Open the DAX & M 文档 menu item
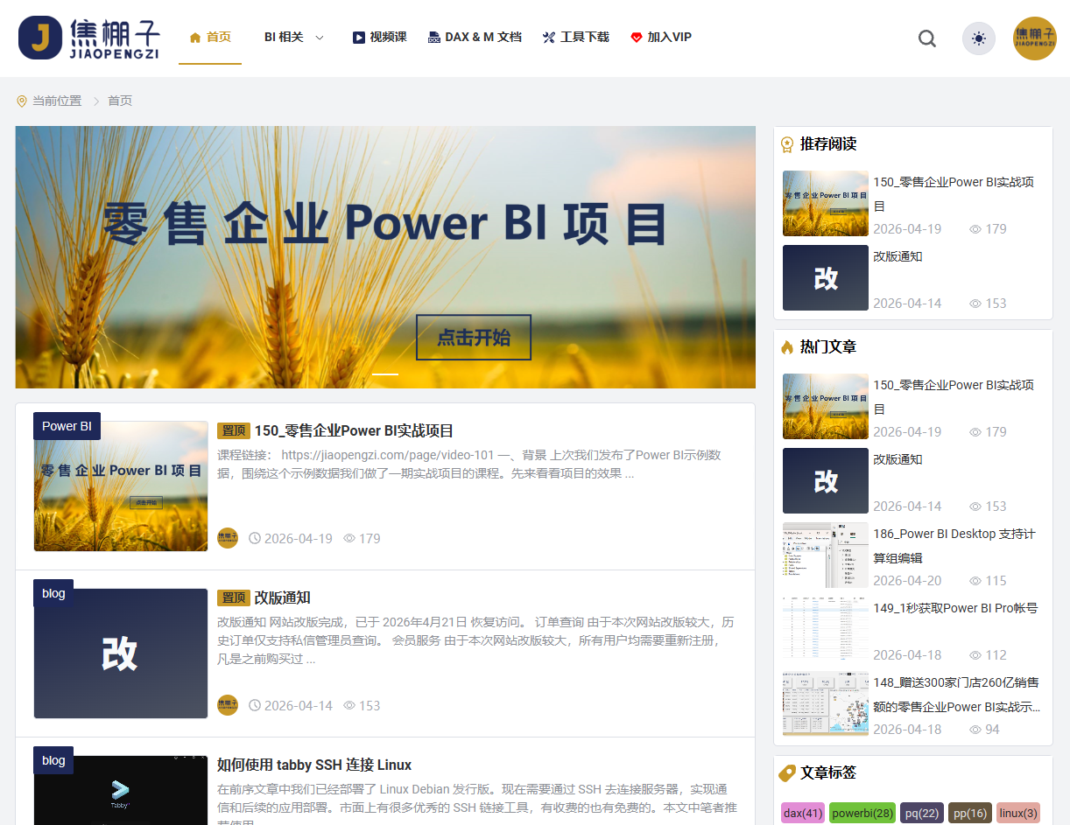The image size is (1070, 825). [x=475, y=37]
